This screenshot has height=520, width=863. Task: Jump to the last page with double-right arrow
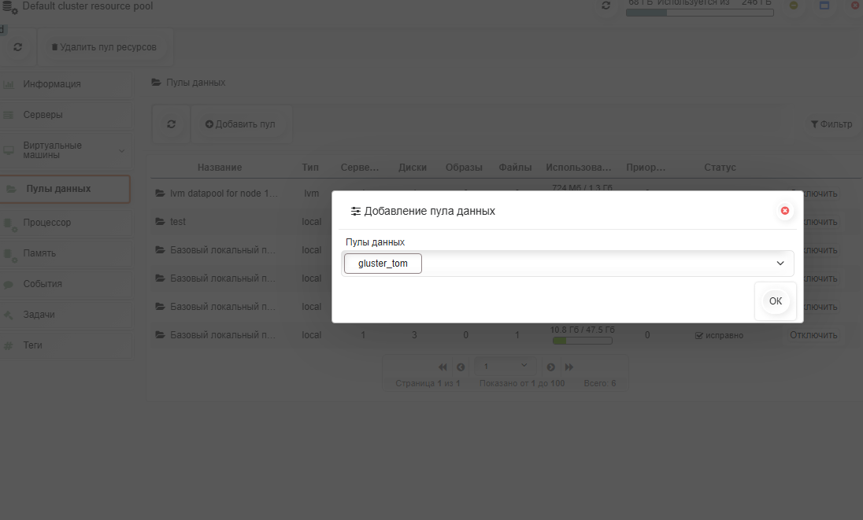569,367
